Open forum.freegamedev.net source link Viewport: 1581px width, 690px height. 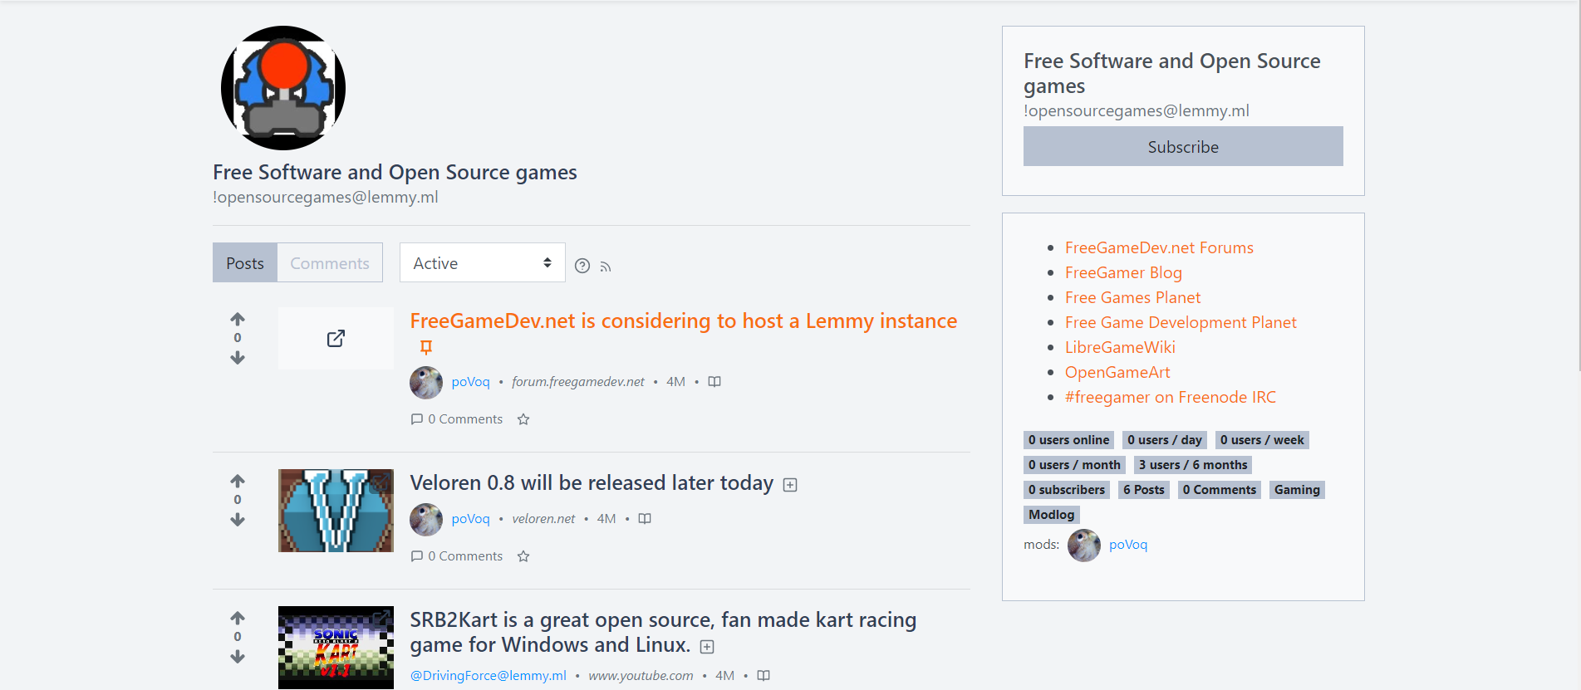click(x=578, y=382)
